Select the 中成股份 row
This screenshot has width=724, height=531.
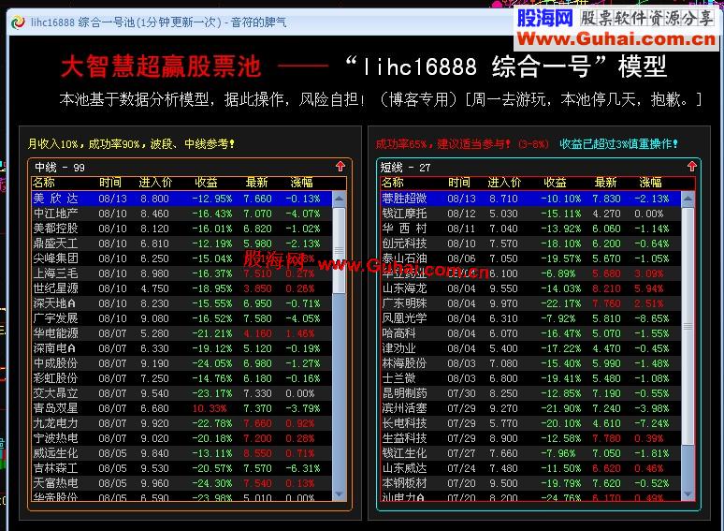click(181, 363)
